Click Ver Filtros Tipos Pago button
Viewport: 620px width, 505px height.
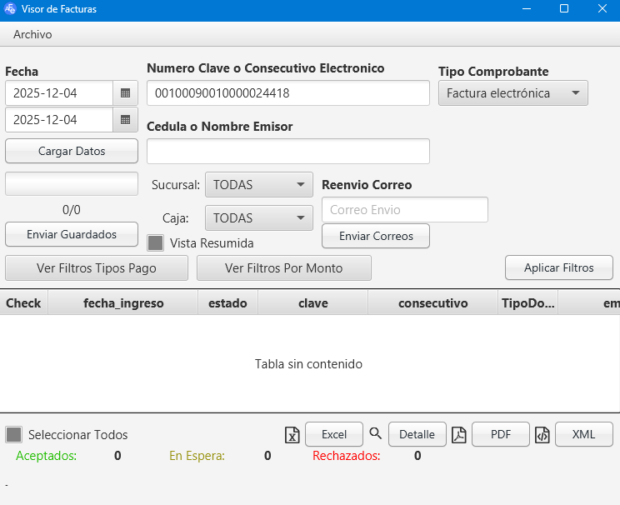click(x=97, y=268)
